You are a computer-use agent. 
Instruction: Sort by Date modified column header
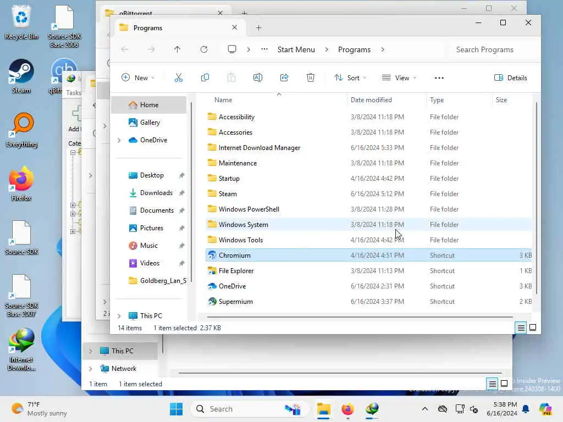click(x=387, y=100)
